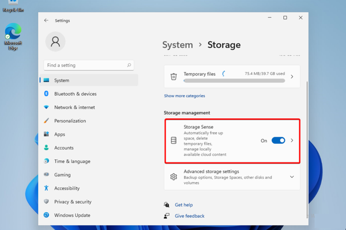Click the Gaming controller icon

point(46,175)
